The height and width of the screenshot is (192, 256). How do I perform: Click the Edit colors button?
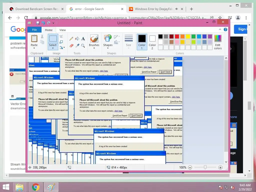coord(218,42)
